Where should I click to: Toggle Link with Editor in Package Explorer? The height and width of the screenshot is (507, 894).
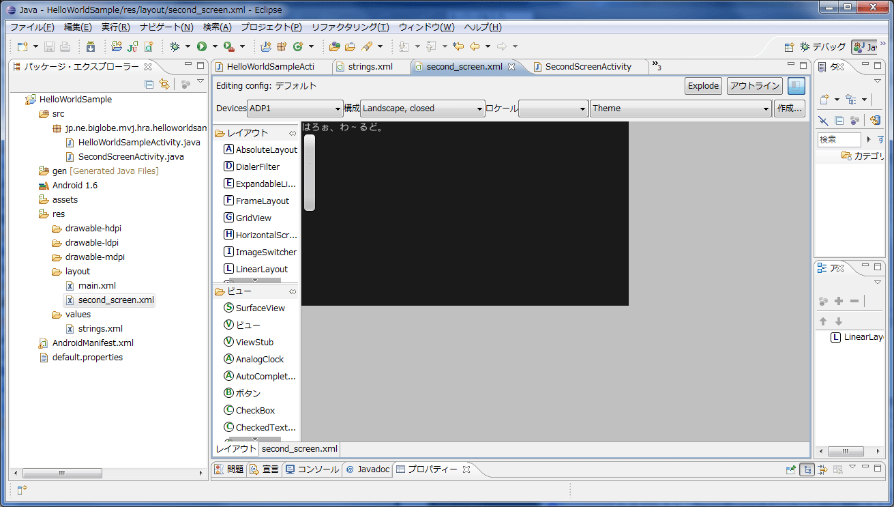(164, 84)
